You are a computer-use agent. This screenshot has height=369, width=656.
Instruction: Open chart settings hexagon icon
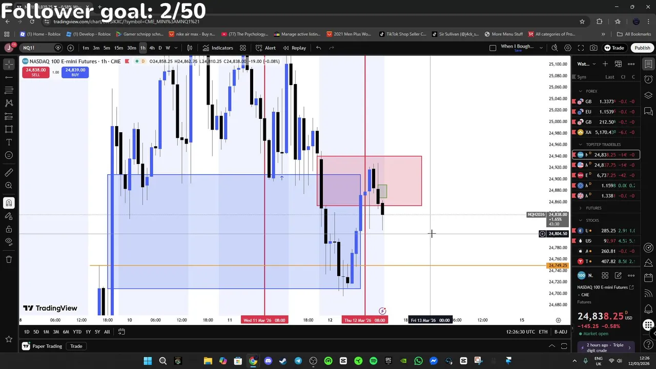[x=568, y=48]
